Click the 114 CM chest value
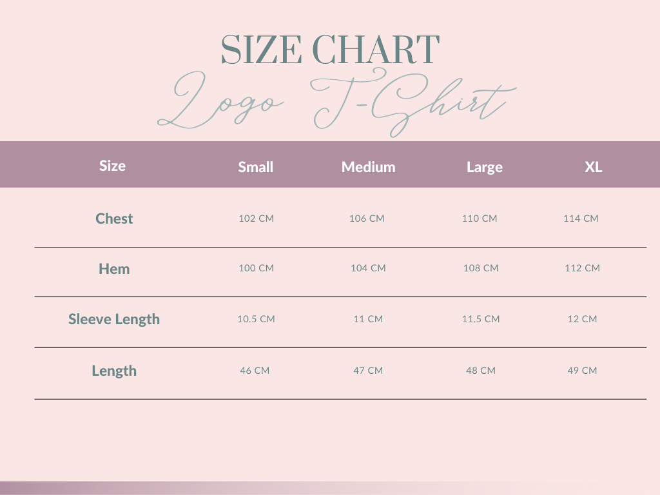This screenshot has height=495, width=660. pos(581,218)
